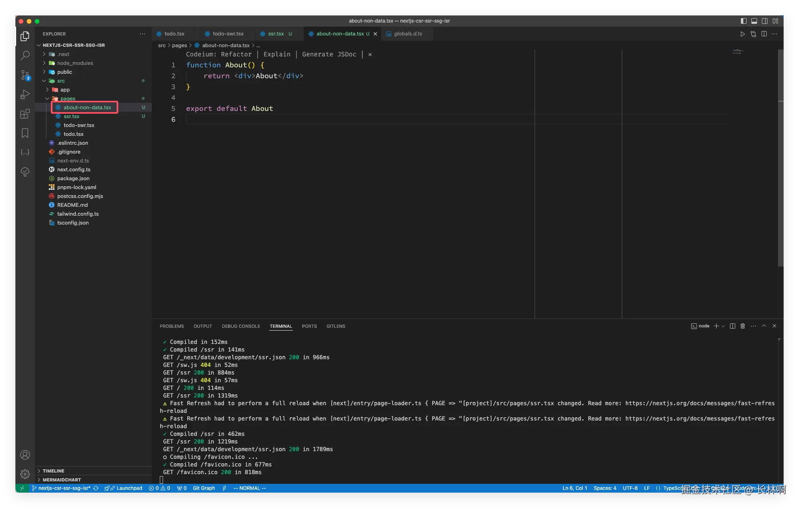This screenshot has height=508, width=799.
Task: Open Source Control view with badge
Action: pyautogui.click(x=25, y=75)
